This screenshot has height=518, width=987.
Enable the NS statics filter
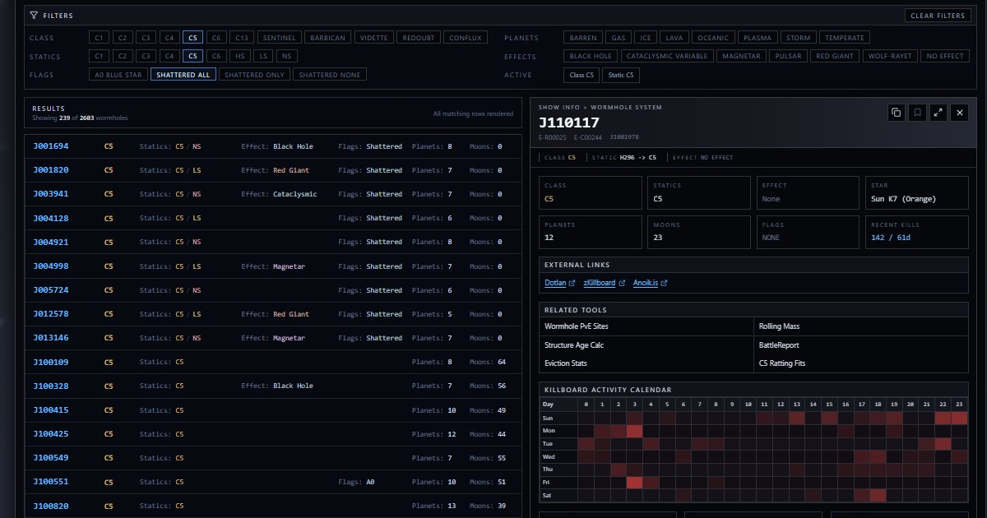(x=286, y=56)
